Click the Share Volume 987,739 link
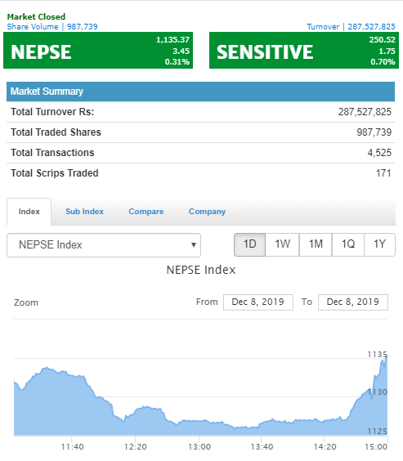The height and width of the screenshot is (461, 403). pos(52,27)
